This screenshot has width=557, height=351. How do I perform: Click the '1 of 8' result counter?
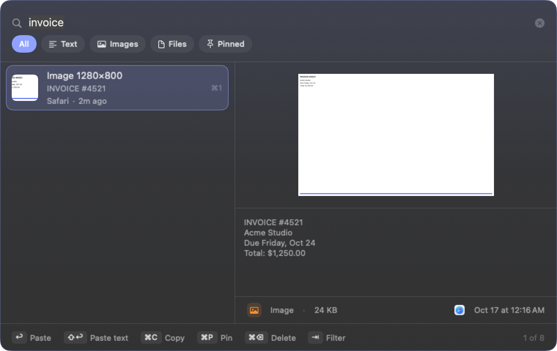[534, 338]
